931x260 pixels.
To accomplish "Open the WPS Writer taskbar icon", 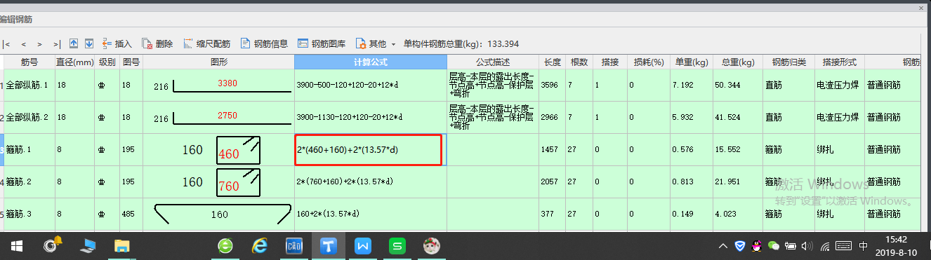I will [363, 246].
